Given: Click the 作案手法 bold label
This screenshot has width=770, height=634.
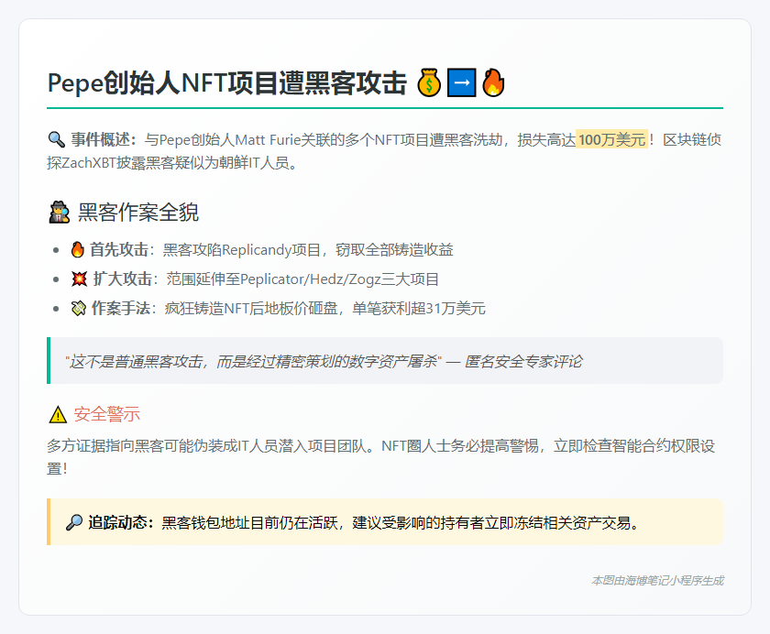Looking at the screenshot, I should point(121,309).
